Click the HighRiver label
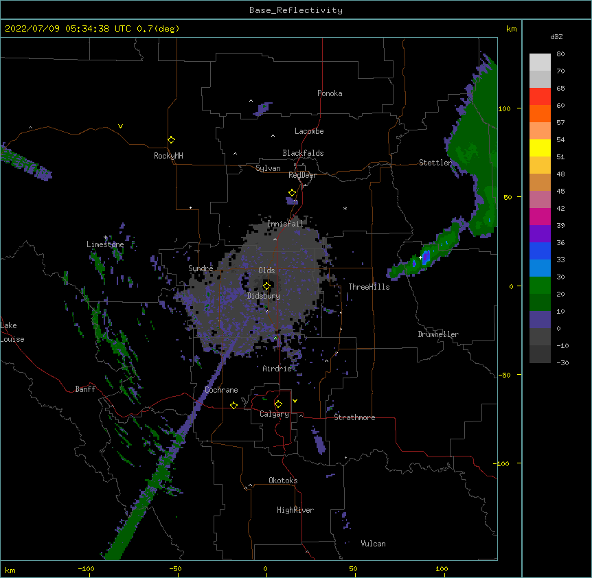Screen dimensions: 592x578 point(295,510)
